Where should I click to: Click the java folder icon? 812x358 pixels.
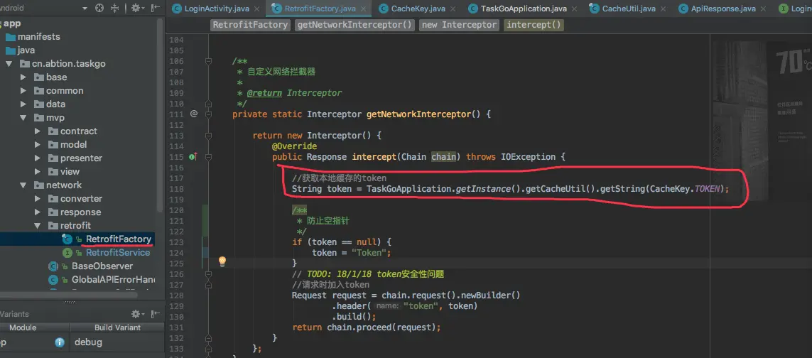pyautogui.click(x=11, y=50)
